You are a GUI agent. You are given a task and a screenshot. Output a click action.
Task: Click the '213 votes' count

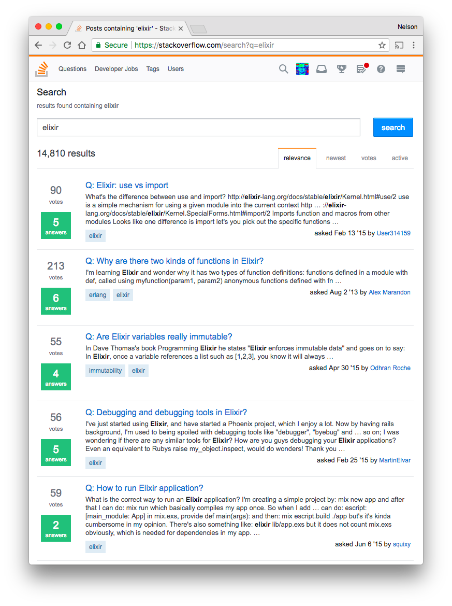(56, 270)
